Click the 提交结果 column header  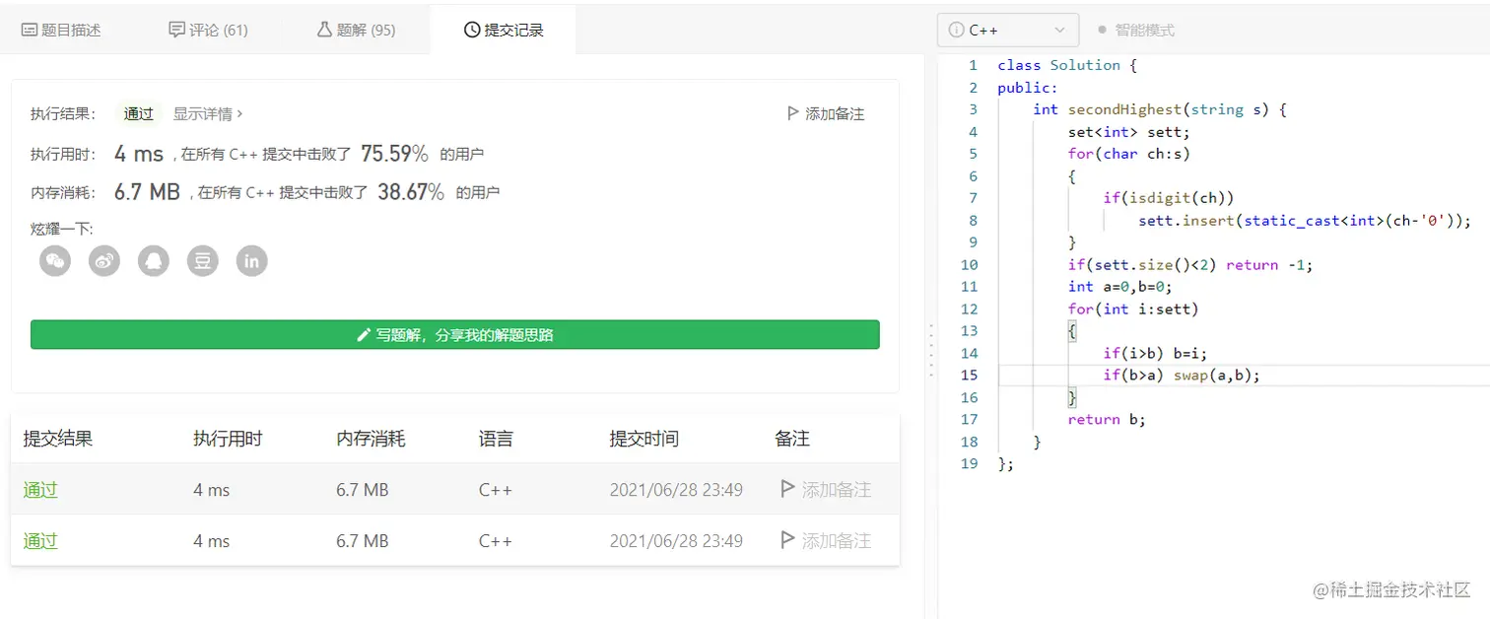tap(58, 439)
